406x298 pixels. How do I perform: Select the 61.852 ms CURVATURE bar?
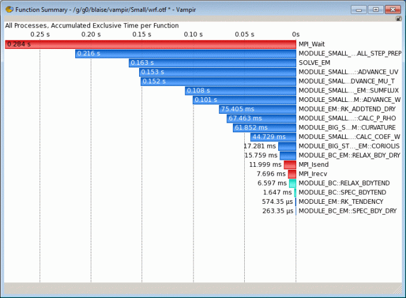pyautogui.click(x=264, y=128)
